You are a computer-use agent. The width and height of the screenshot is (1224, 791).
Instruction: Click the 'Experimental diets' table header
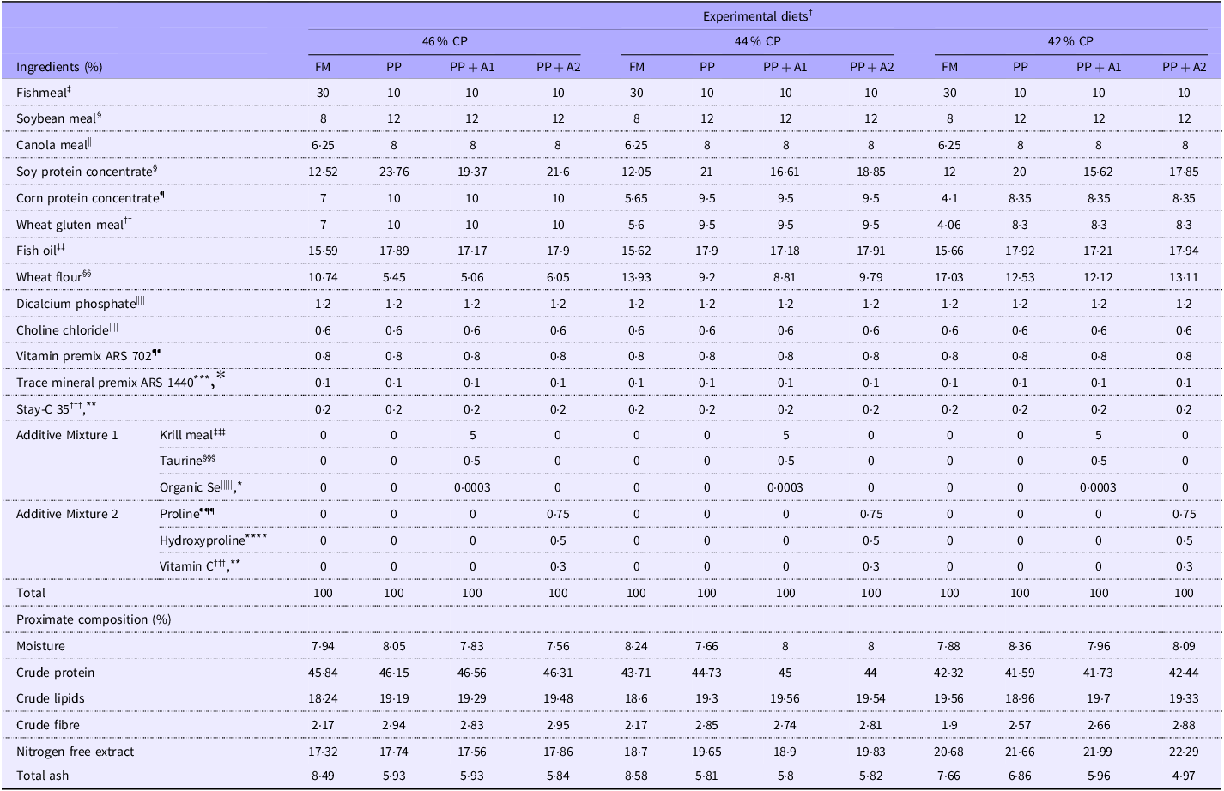[755, 16]
